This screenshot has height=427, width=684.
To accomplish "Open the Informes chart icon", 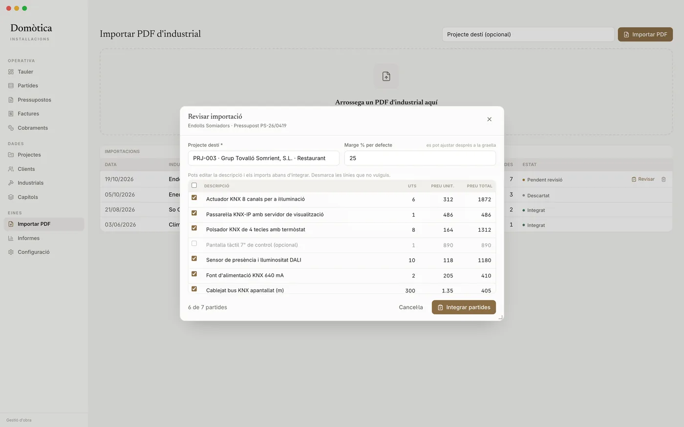I will pyautogui.click(x=11, y=238).
